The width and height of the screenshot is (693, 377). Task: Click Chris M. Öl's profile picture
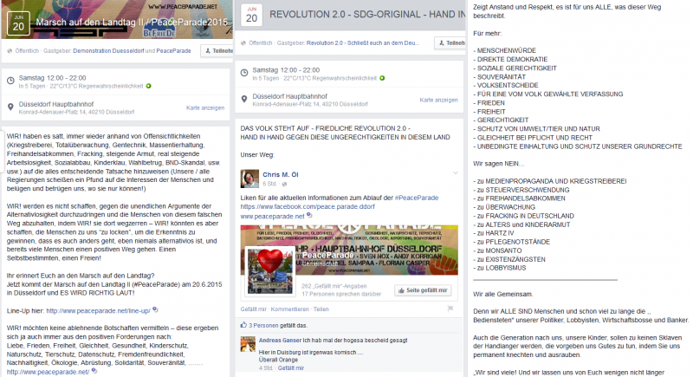click(250, 179)
